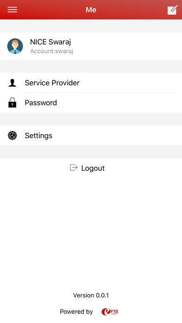Screen dimensions: 182x323
Task: Go to Settings
Action: tap(91, 136)
